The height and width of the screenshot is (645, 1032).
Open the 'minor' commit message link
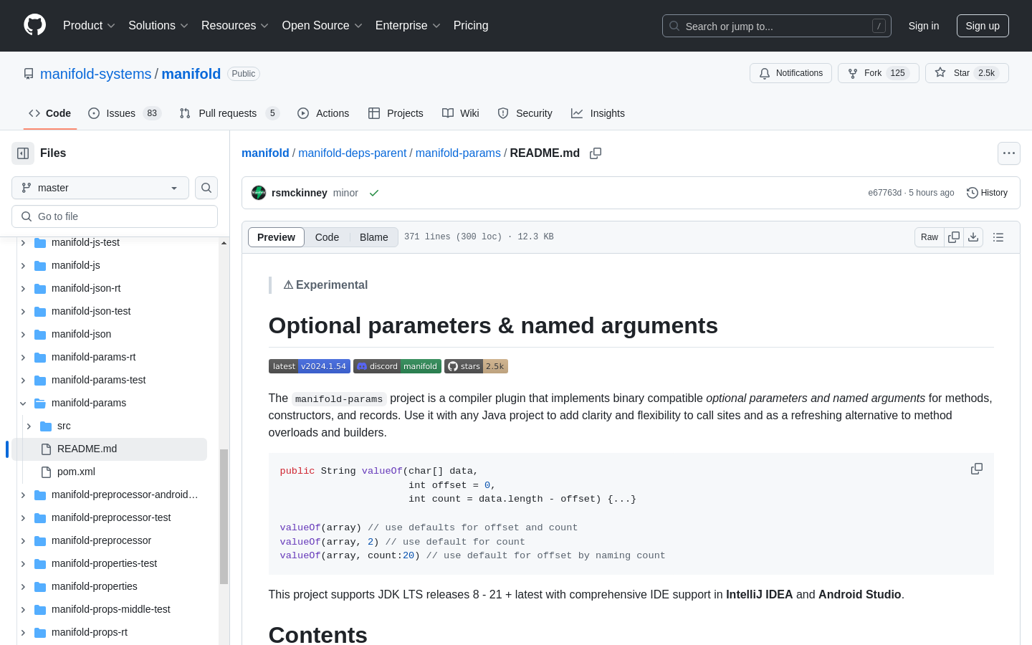click(345, 193)
